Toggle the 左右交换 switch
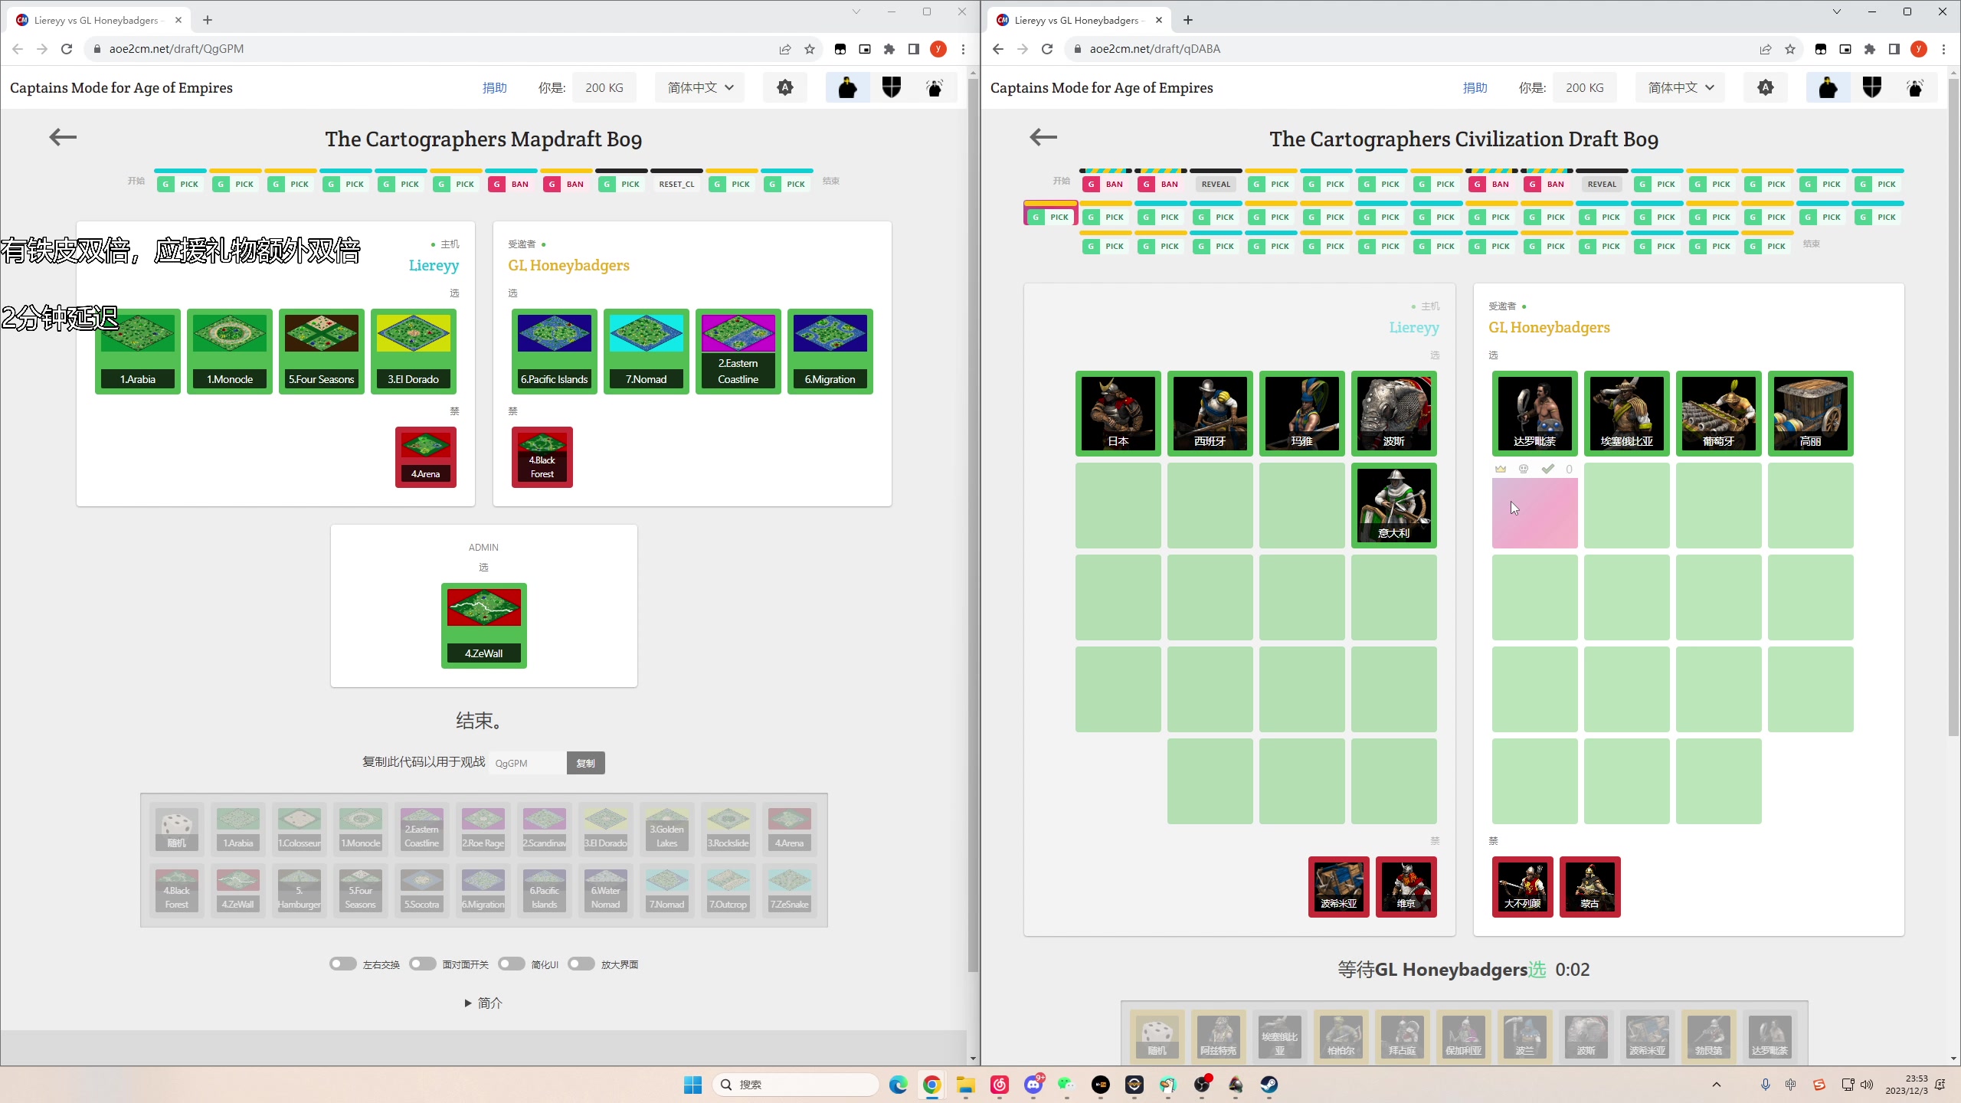1961x1103 pixels. pos(343,964)
